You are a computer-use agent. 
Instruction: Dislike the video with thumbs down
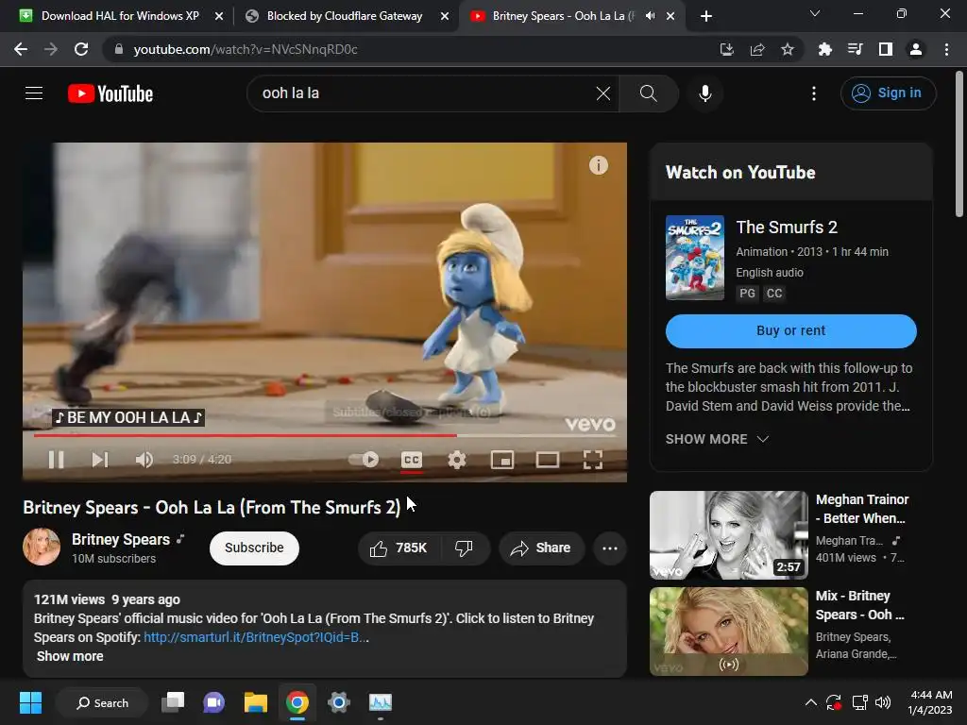pyautogui.click(x=464, y=548)
